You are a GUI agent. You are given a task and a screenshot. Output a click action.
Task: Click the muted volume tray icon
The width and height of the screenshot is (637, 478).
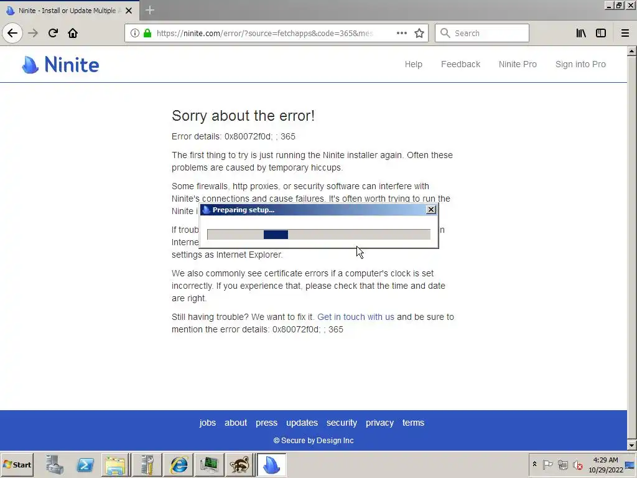(577, 464)
